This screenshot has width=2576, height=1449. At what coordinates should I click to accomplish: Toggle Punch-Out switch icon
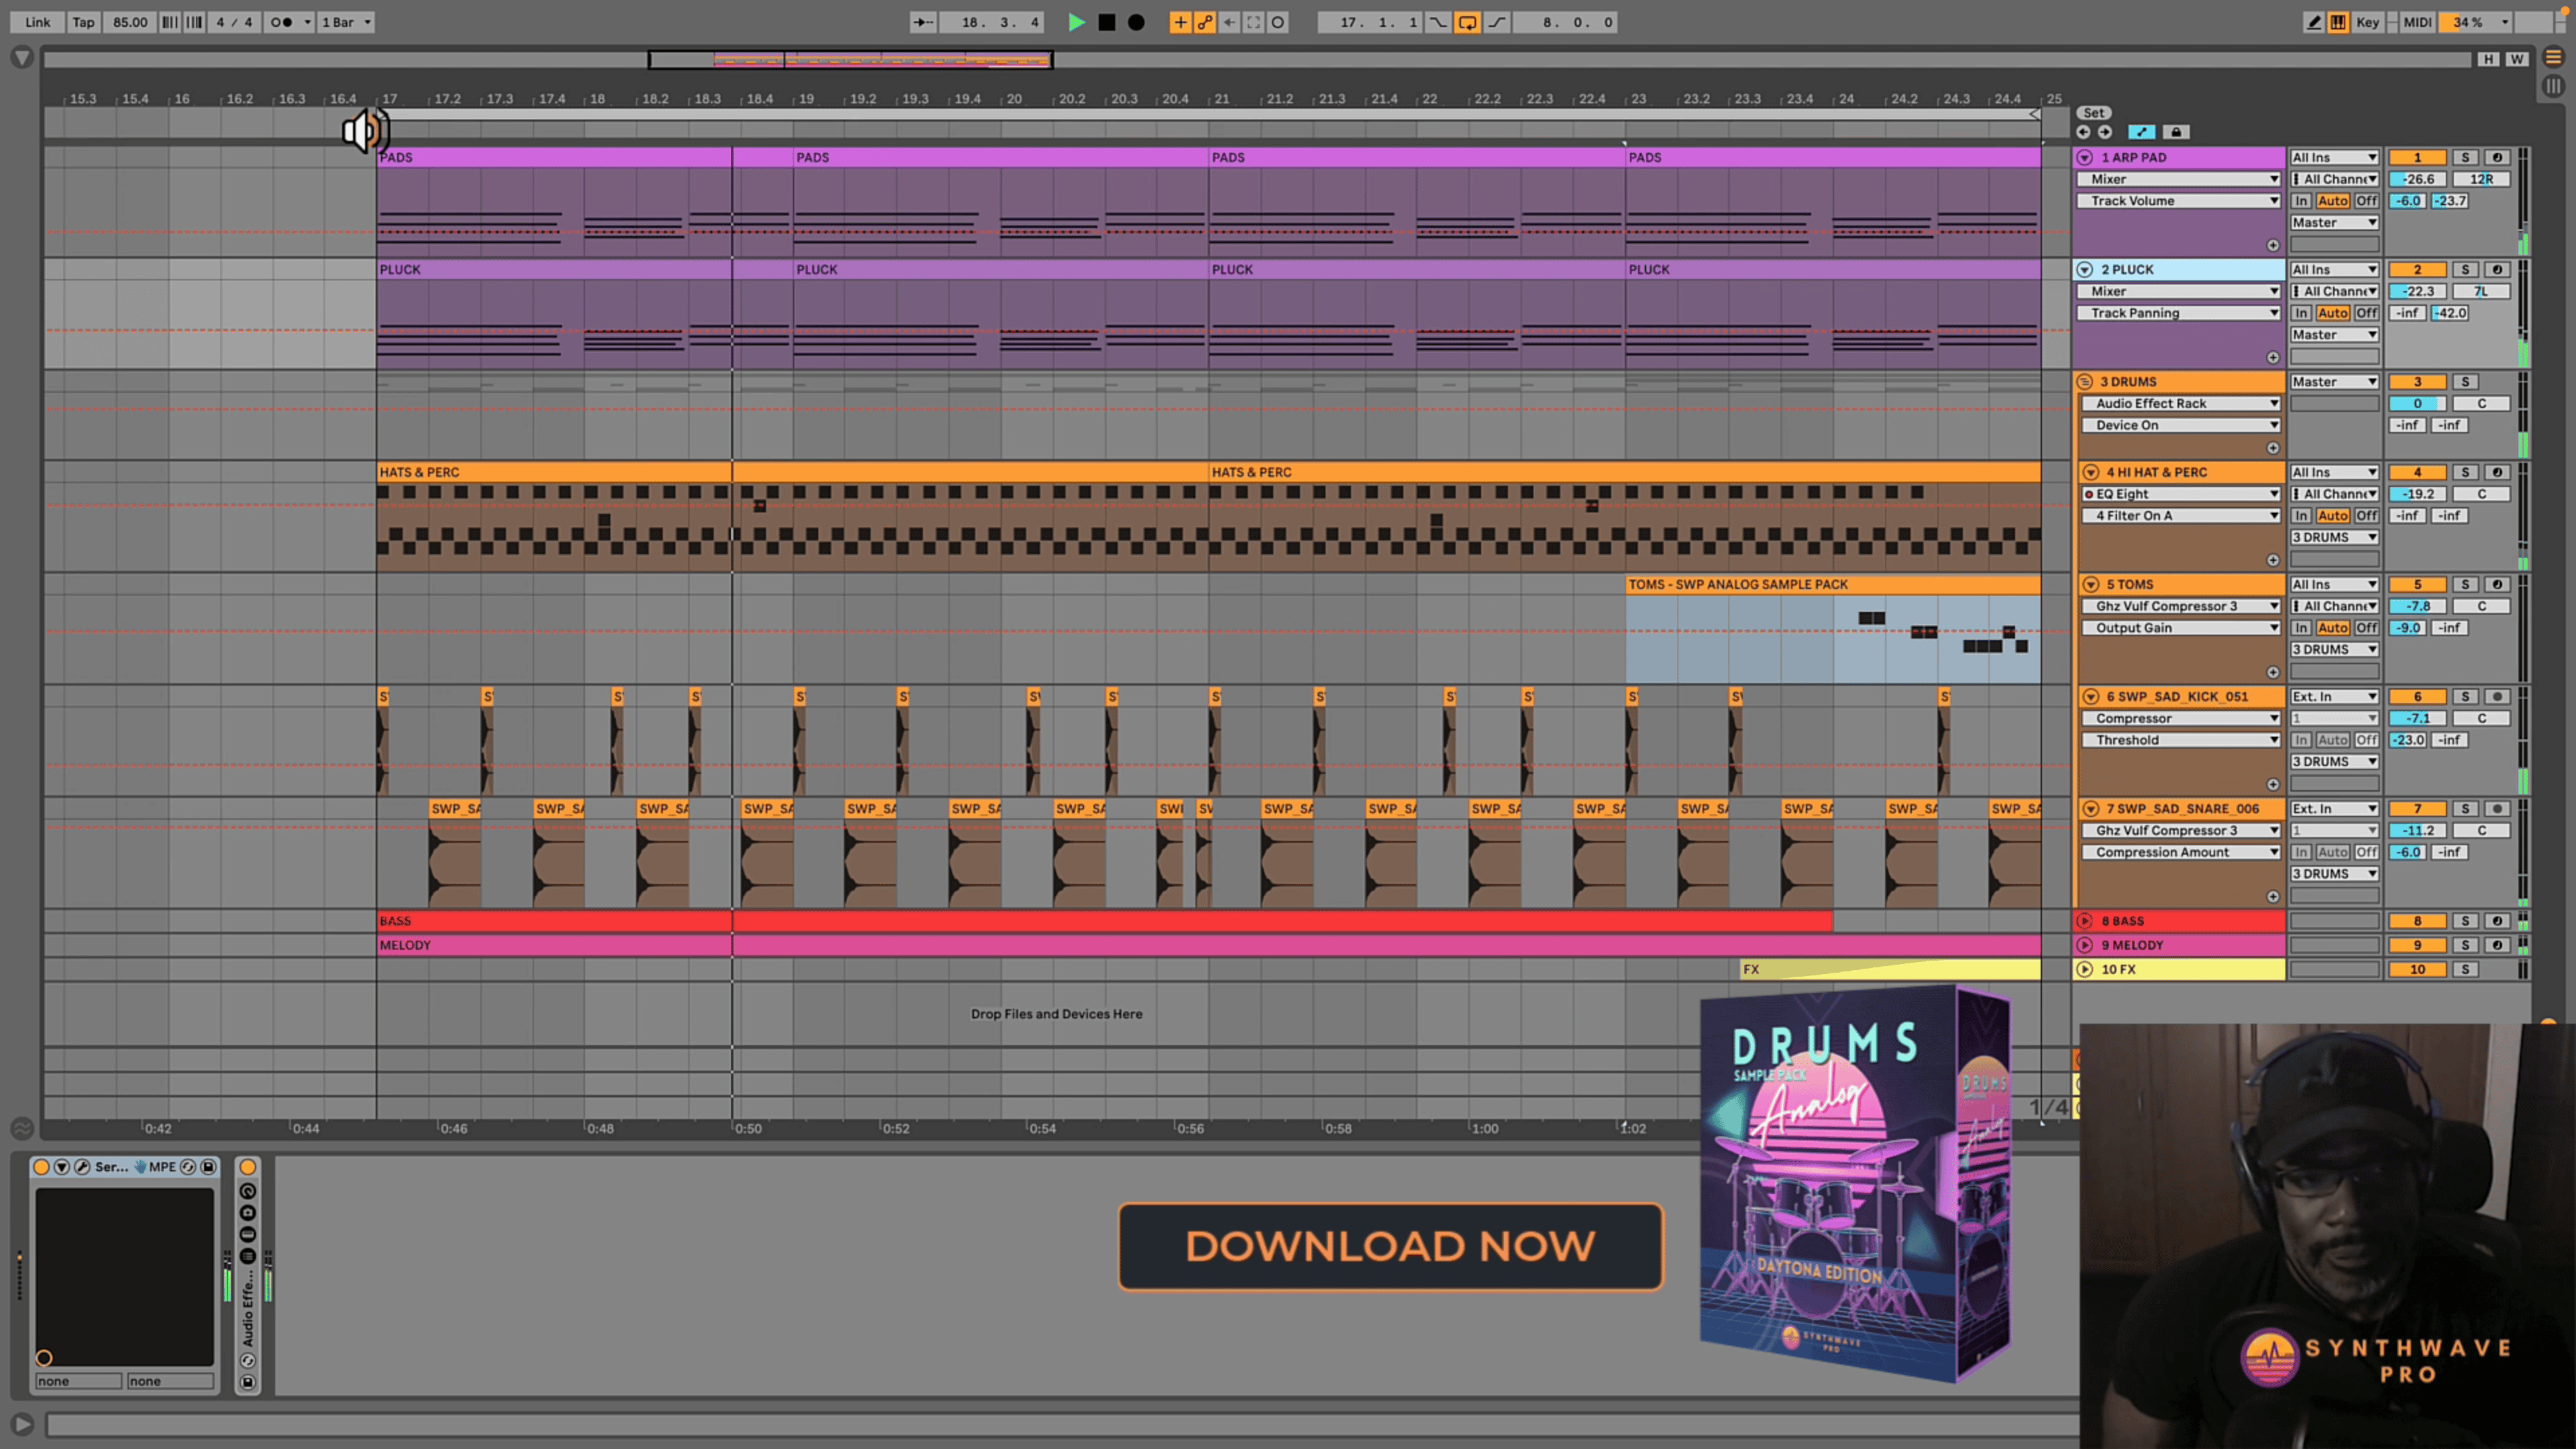click(x=1497, y=22)
